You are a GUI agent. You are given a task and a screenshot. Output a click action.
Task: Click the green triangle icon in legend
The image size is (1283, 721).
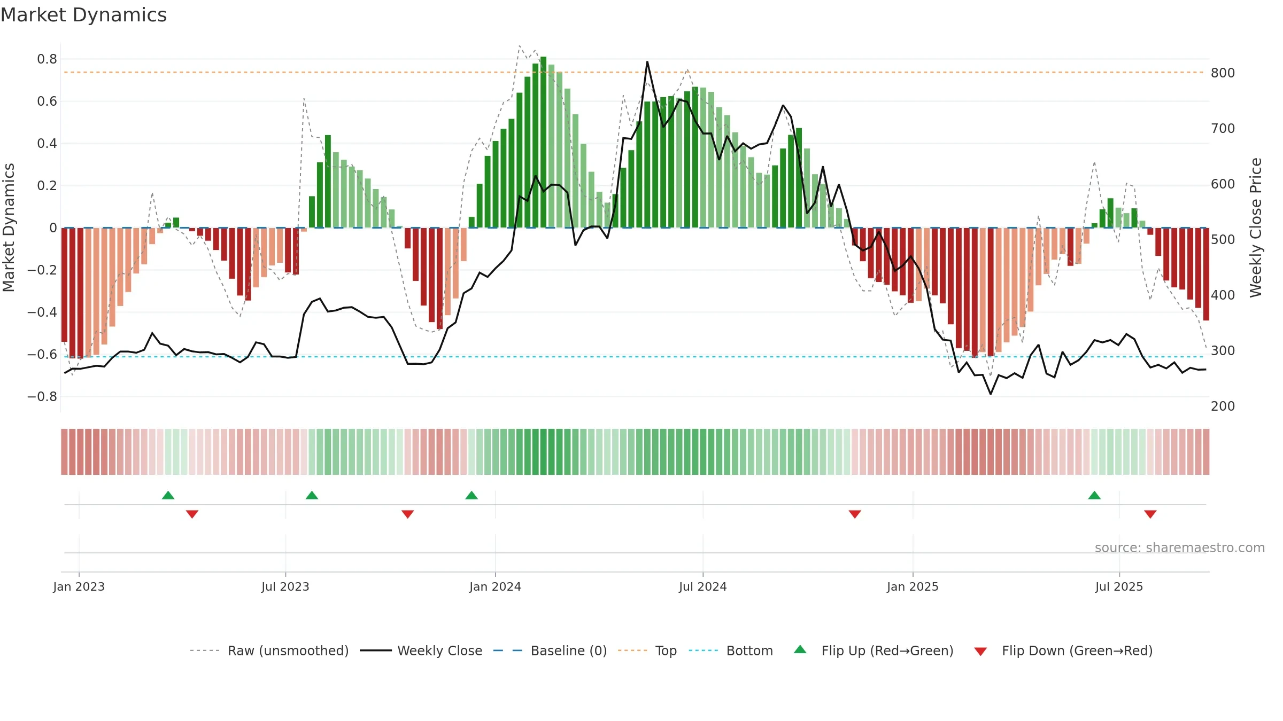(x=800, y=649)
